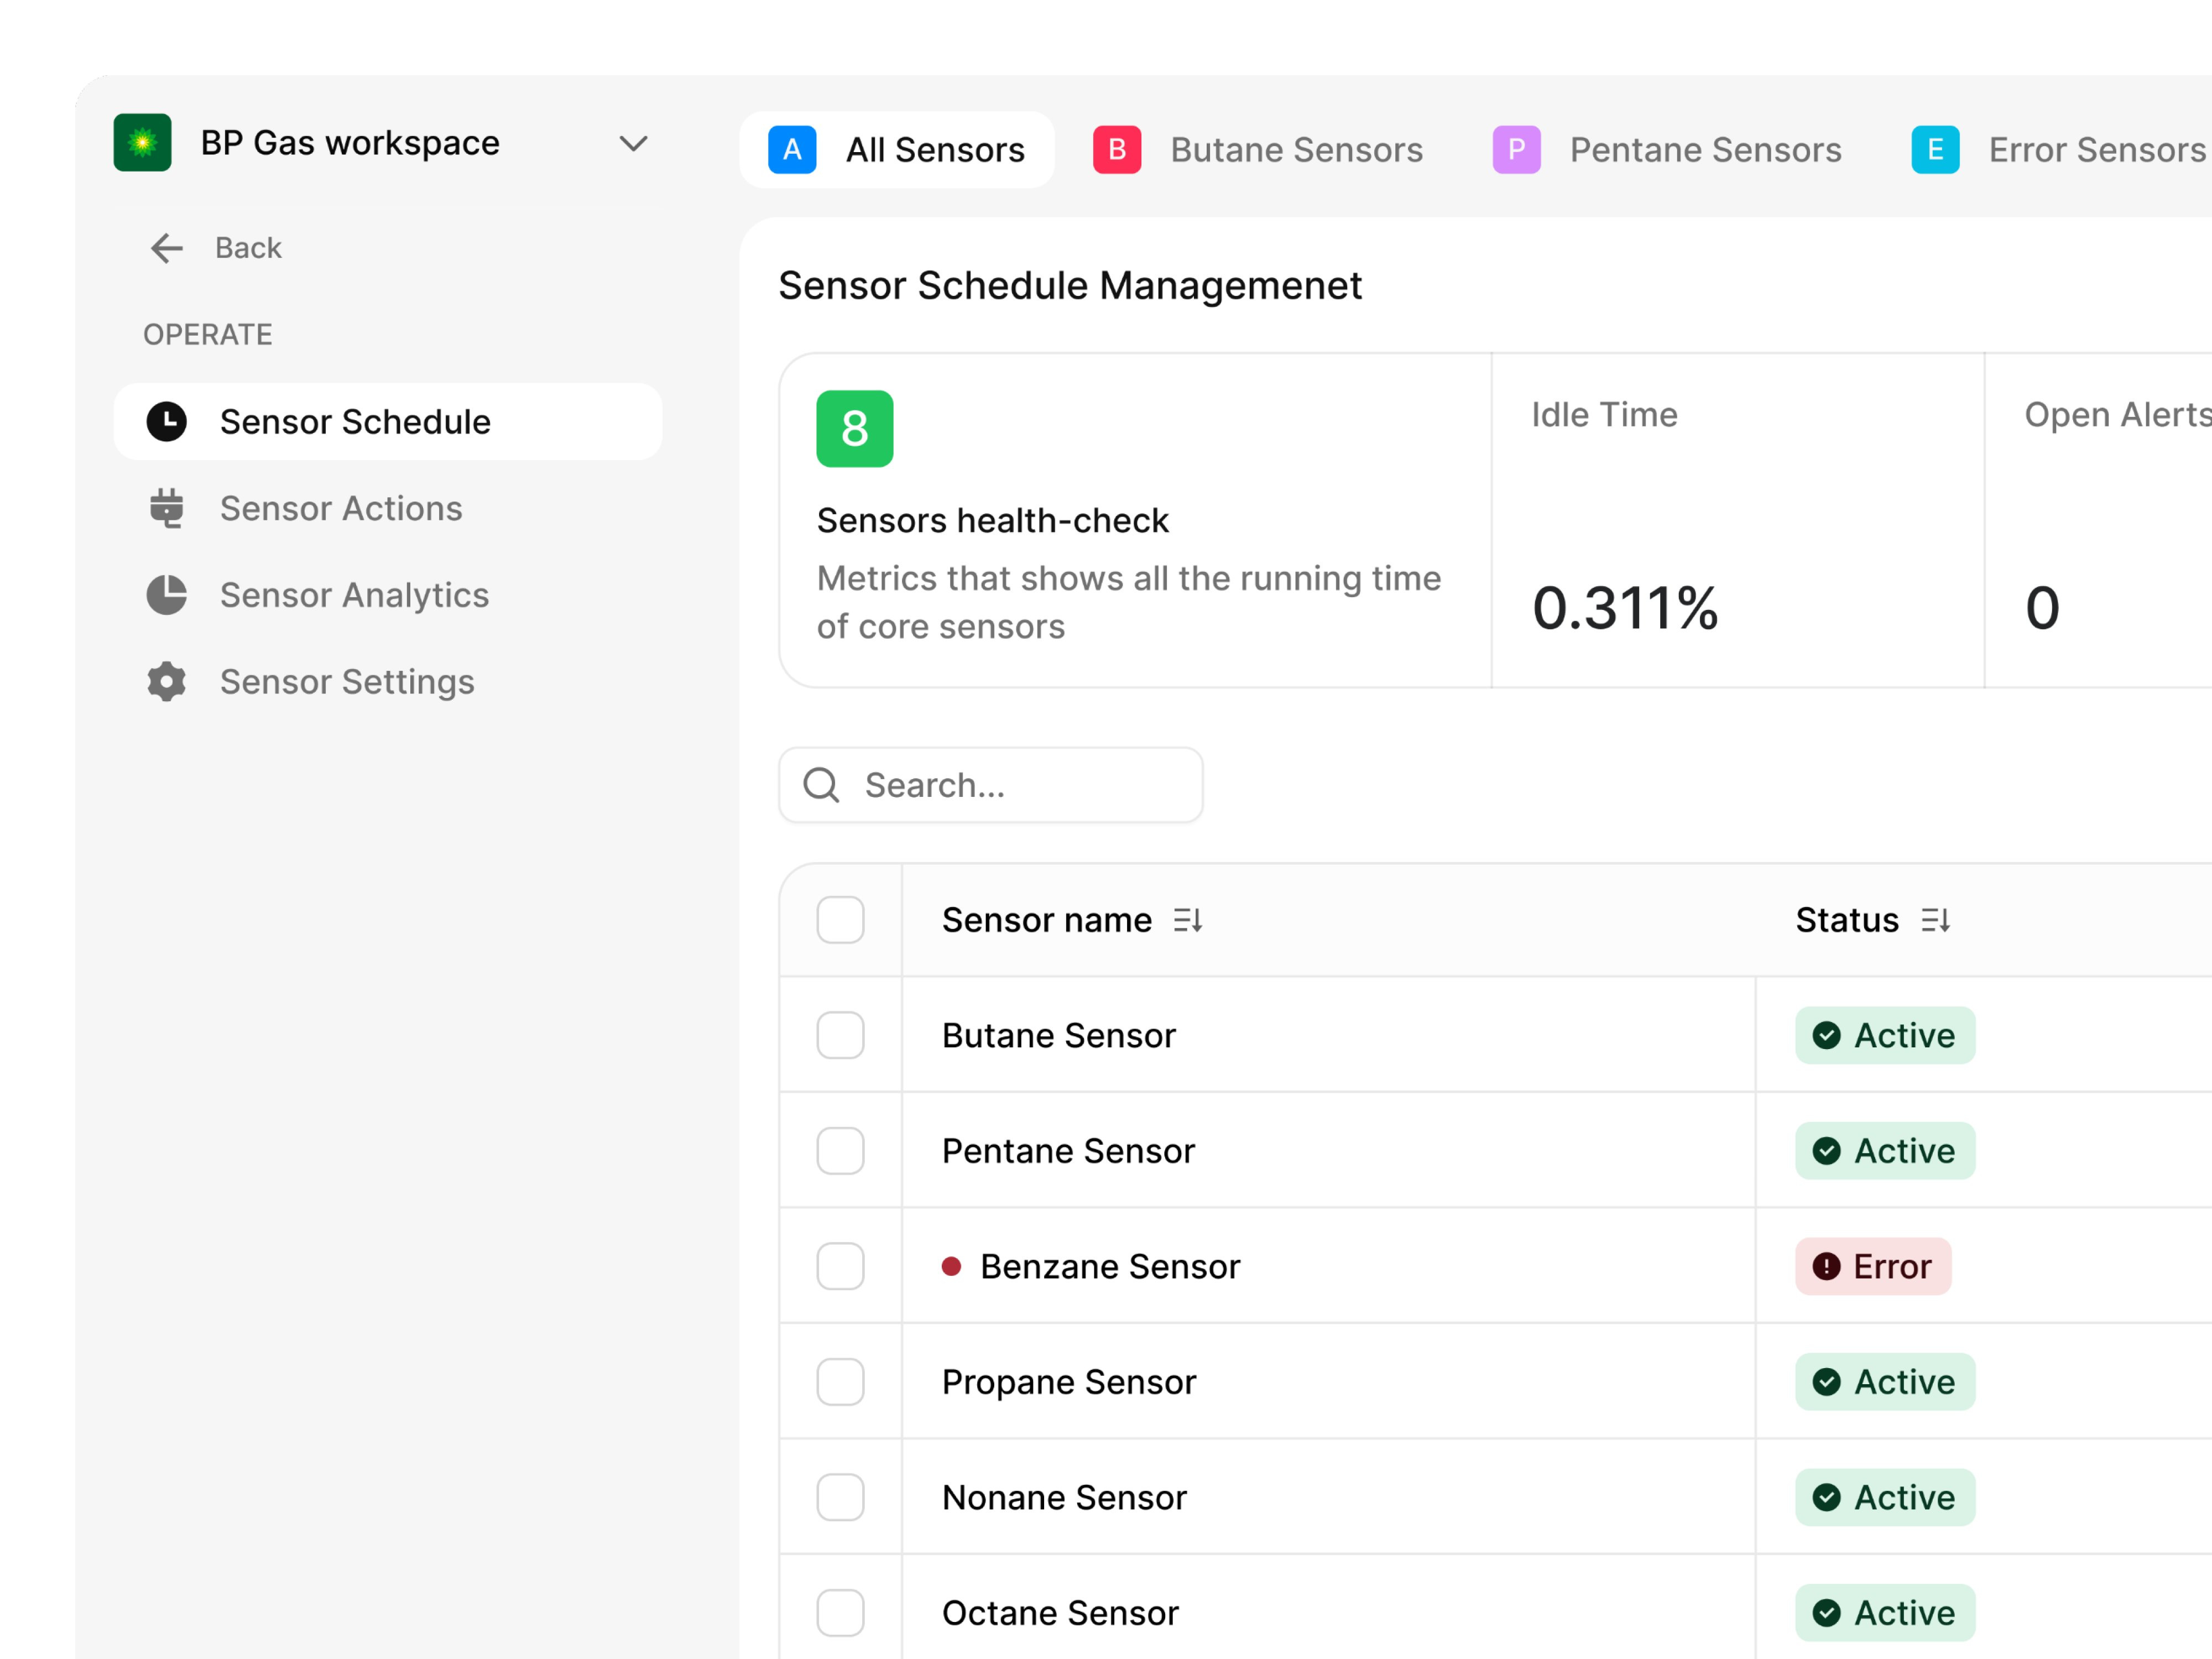This screenshot has height=1659, width=2212.
Task: Check the Benzane Sensor row checkbox
Action: pyautogui.click(x=841, y=1267)
